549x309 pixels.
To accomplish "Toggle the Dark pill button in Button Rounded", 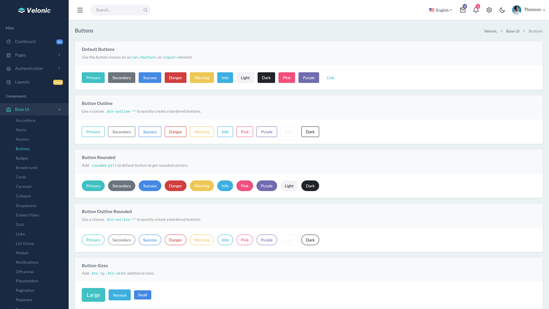I will [310, 185].
